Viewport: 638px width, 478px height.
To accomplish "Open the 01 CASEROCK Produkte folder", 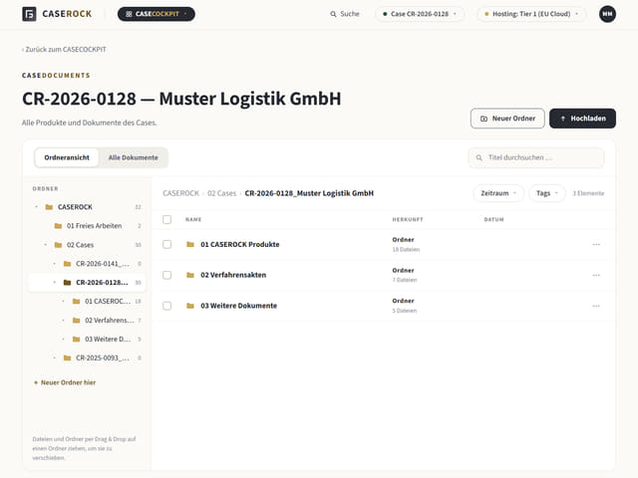I will (x=240, y=244).
